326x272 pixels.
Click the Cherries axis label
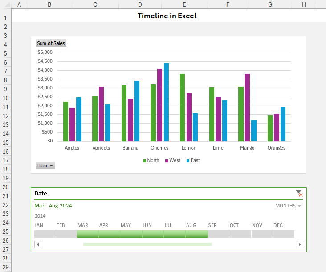coord(159,148)
